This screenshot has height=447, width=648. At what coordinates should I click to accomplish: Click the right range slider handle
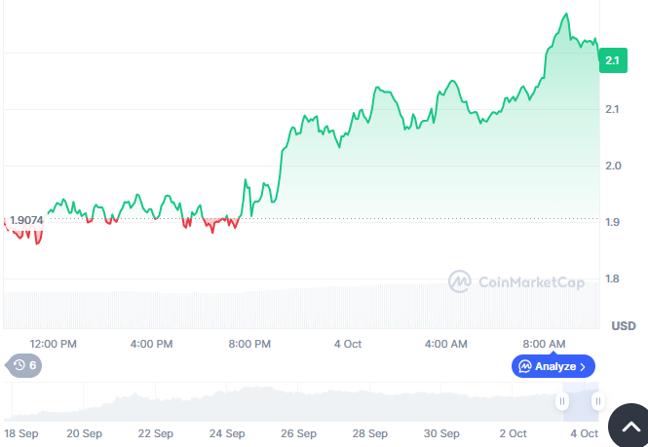tap(597, 401)
